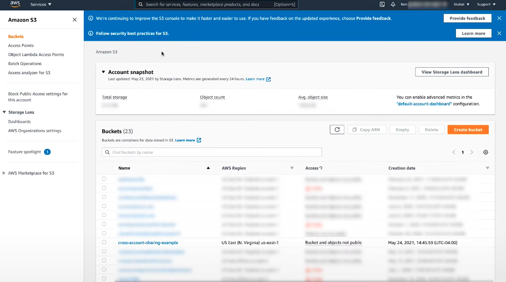Expand AWS Marketplace for S3
This screenshot has height=282, width=506.
(x=4, y=173)
